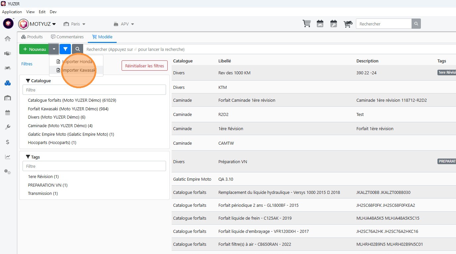This screenshot has height=254, width=456.
Task: Click the motorcycle calendar icon
Action: pos(320,24)
